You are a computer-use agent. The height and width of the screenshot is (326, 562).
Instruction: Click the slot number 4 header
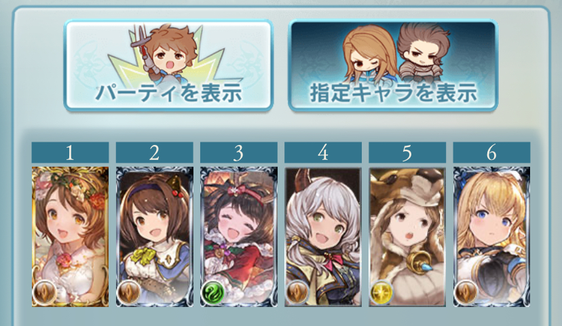coord(323,152)
